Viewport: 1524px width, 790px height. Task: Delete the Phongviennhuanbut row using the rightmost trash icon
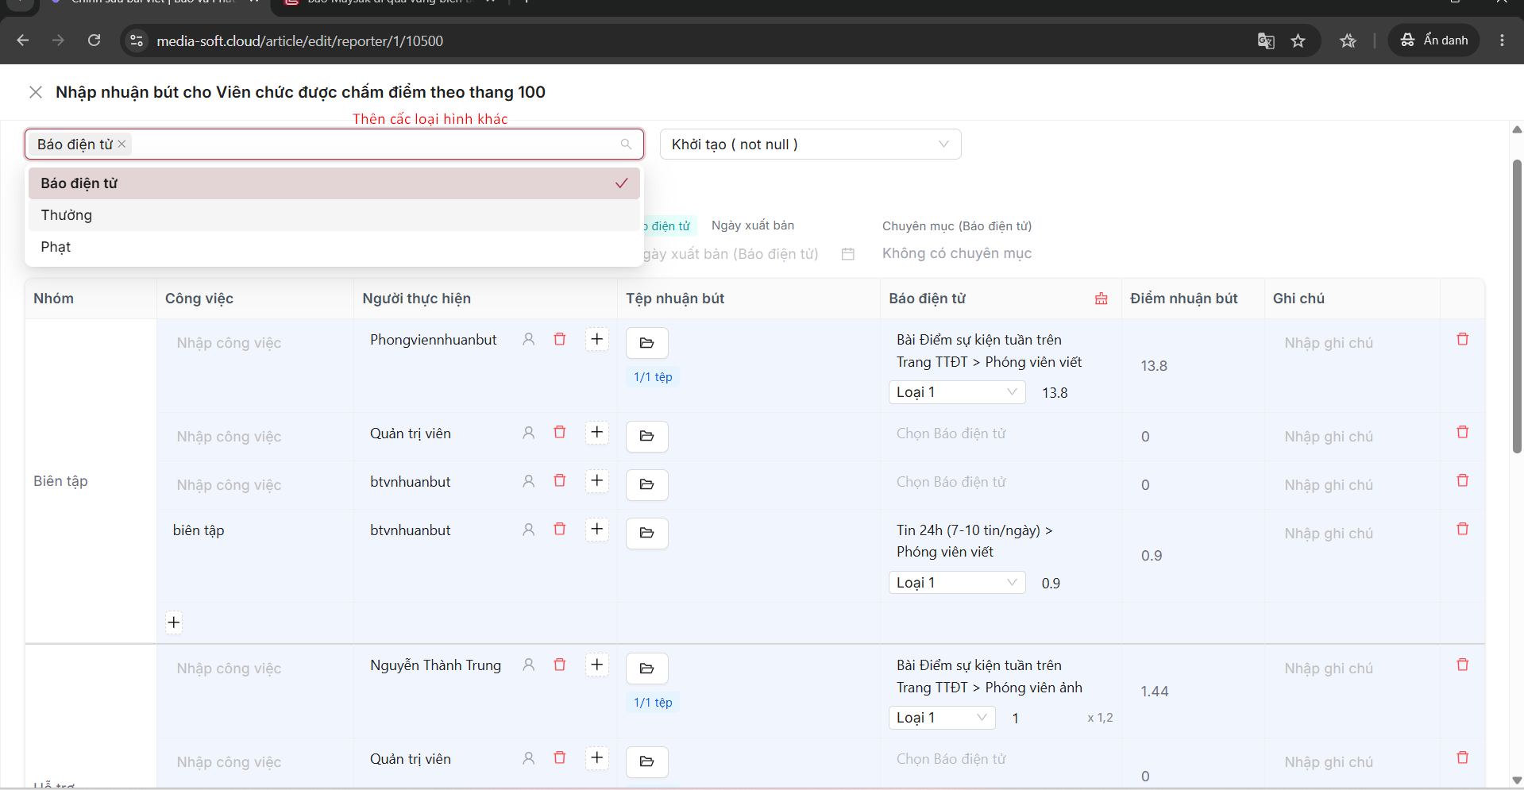tap(1463, 339)
